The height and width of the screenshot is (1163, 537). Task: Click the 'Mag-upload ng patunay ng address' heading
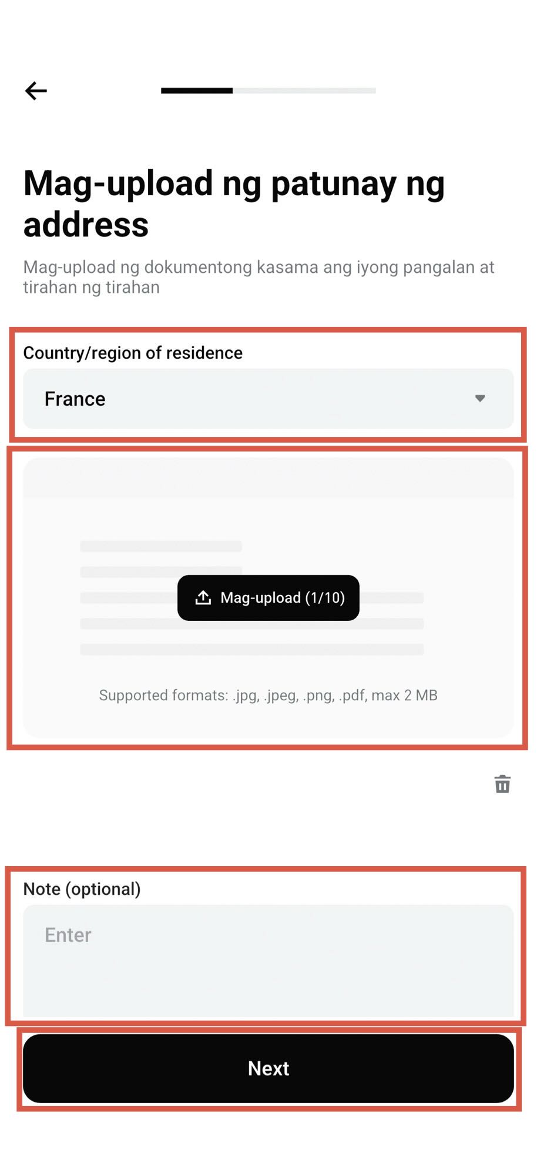pos(234,203)
